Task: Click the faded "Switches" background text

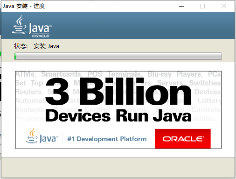Action: [x=205, y=83]
